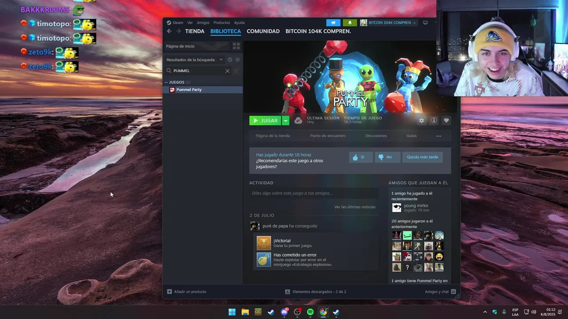Open the Amigos menu

[x=203, y=23]
